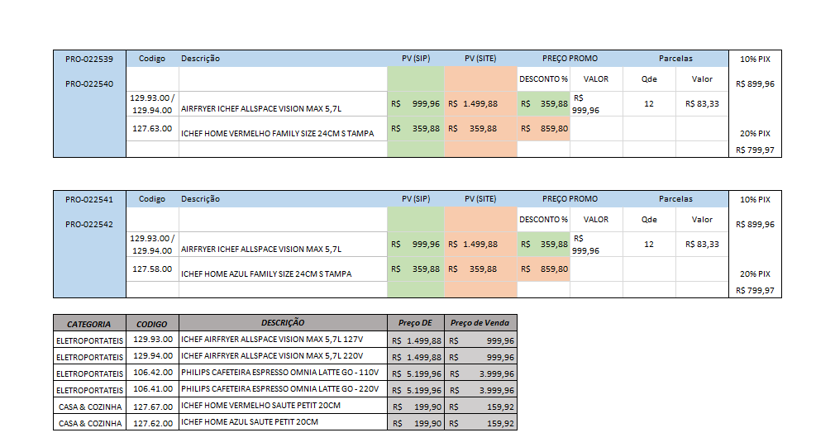835x447 pixels.
Task: Click the PRO-022540 promo code cell
Action: 89,83
